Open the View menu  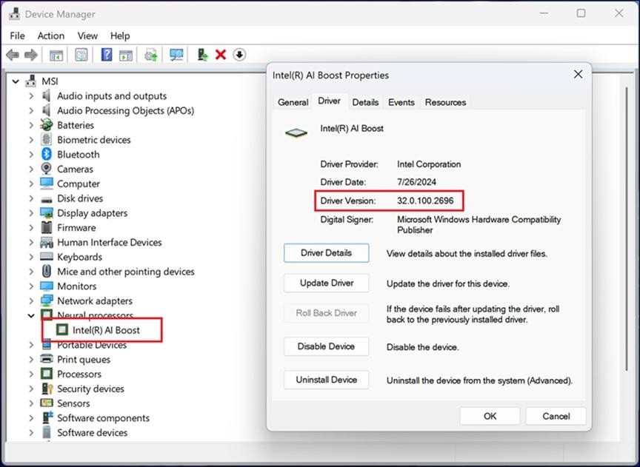87,36
